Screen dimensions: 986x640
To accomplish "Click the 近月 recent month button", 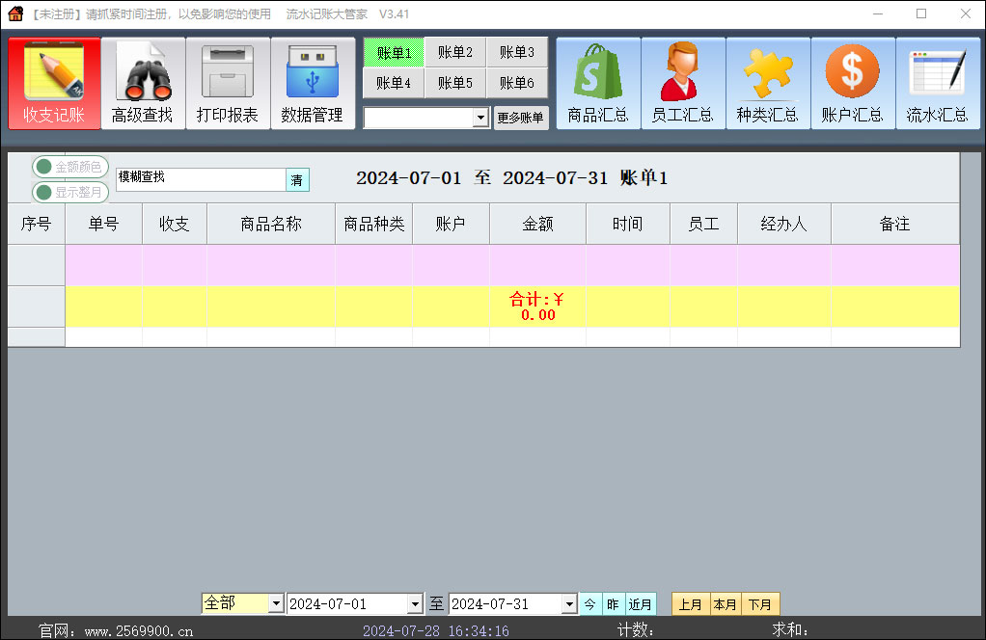I will point(641,604).
